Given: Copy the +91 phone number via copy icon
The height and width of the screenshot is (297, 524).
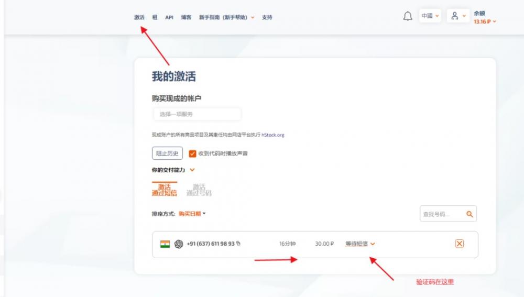Looking at the screenshot, I should (238, 243).
